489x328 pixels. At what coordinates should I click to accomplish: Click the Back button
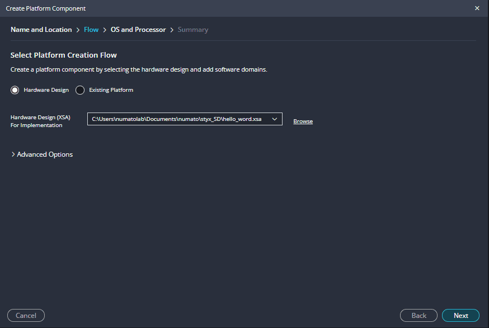419,316
